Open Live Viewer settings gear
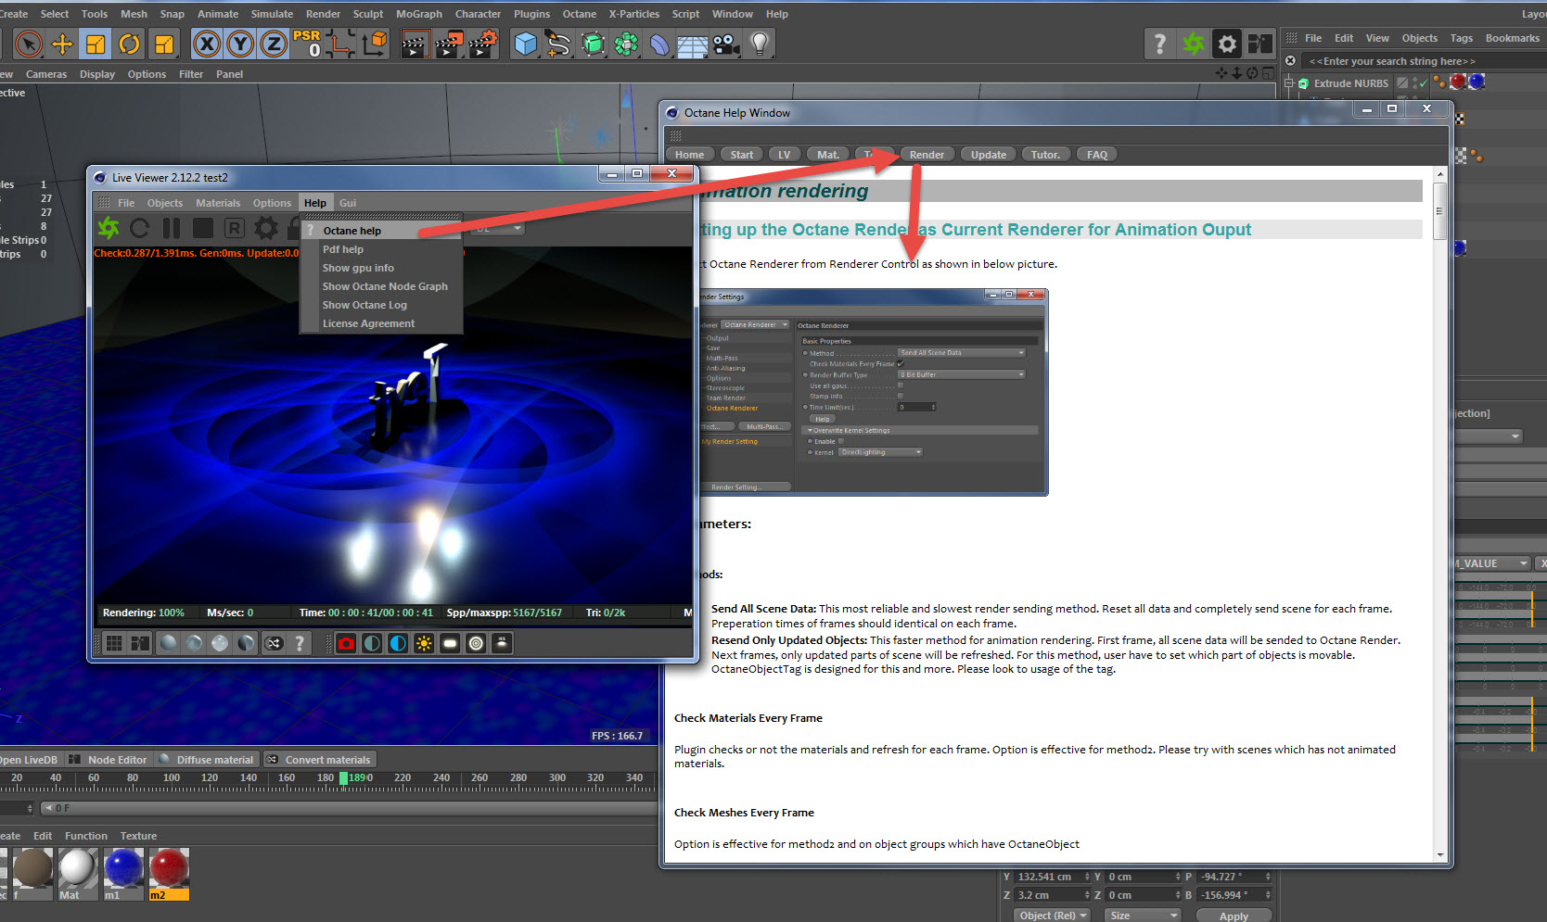 point(266,228)
